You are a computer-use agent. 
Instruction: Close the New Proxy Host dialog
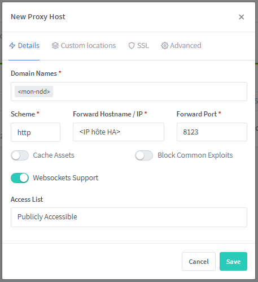click(241, 17)
